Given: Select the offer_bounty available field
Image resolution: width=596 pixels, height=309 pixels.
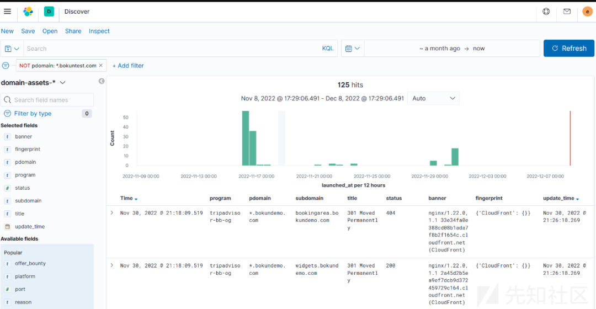Looking at the screenshot, I should pos(30,263).
